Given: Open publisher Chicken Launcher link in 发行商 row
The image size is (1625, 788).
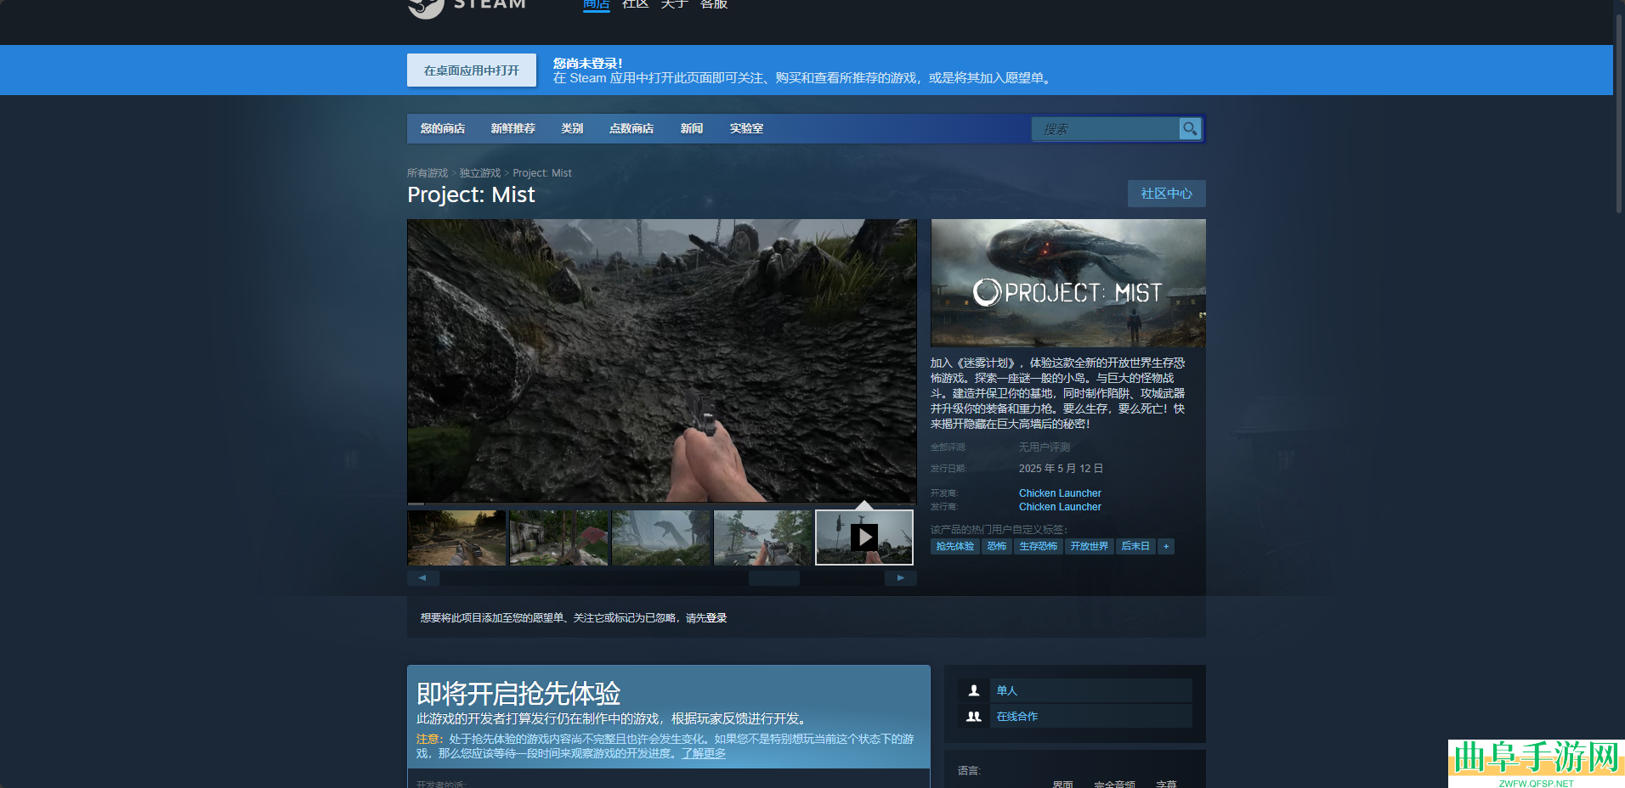Looking at the screenshot, I should click(x=1060, y=507).
